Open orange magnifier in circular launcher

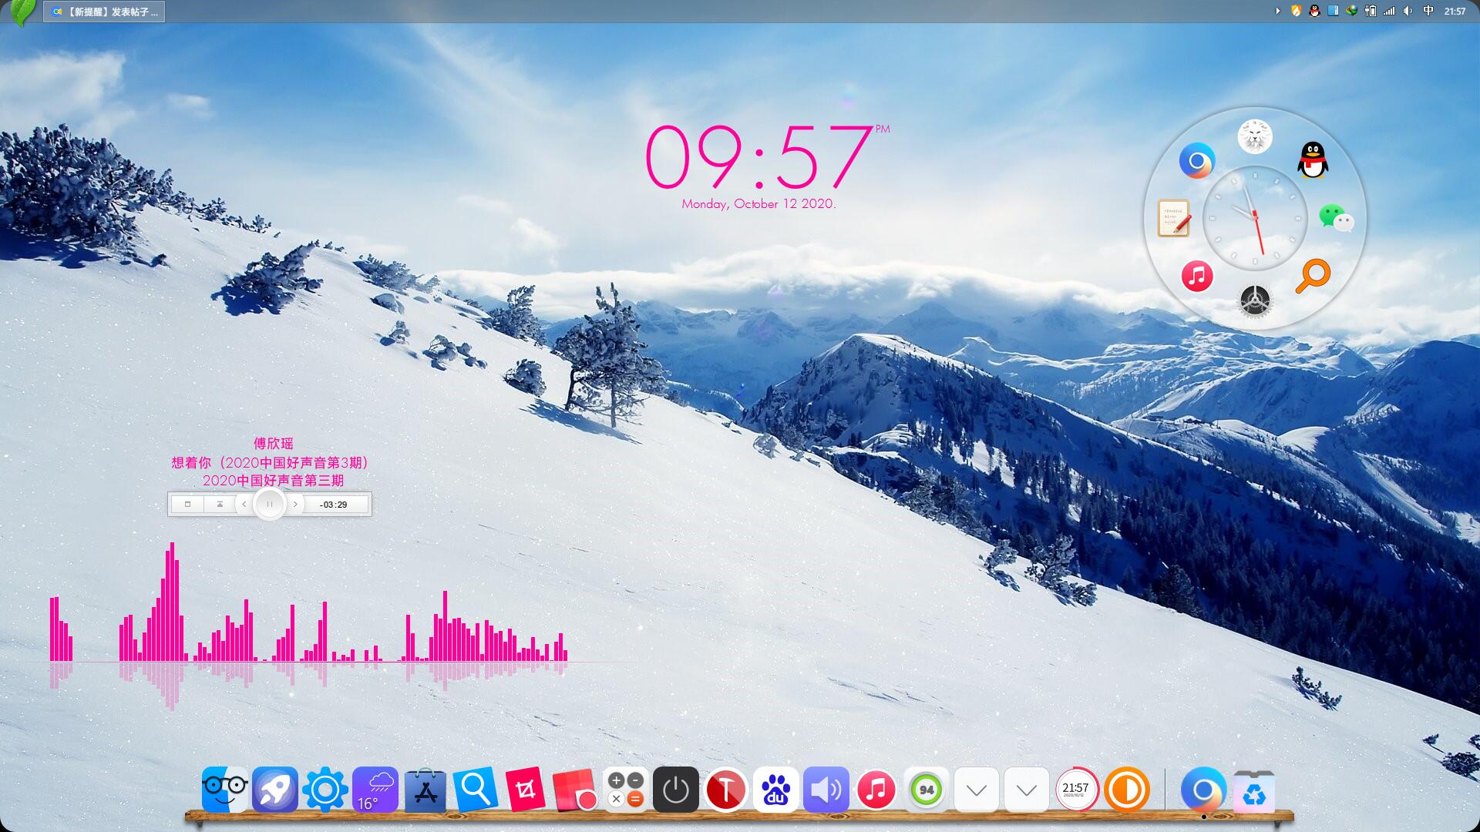(1313, 276)
